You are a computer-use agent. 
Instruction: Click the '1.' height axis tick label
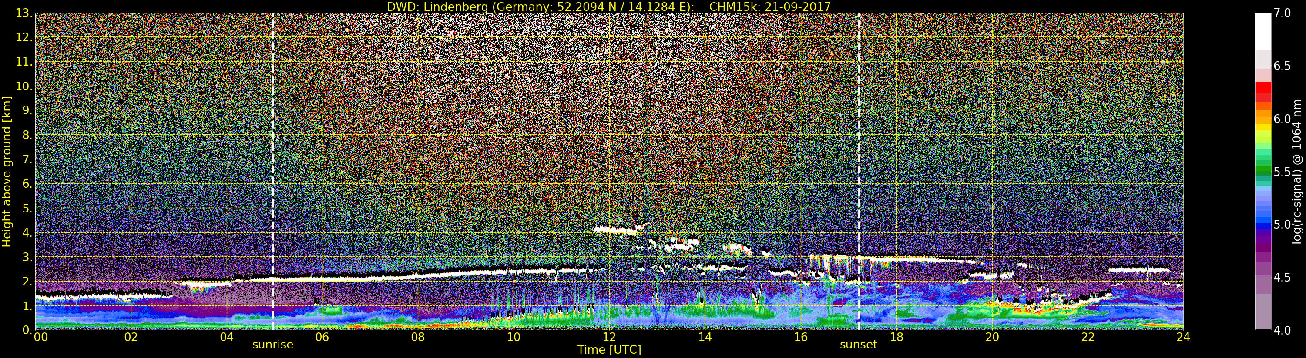coord(27,306)
